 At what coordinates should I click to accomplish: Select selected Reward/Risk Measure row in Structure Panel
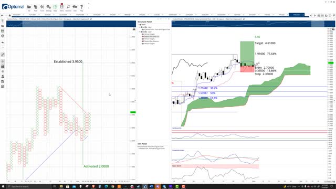pyautogui.click(x=152, y=36)
